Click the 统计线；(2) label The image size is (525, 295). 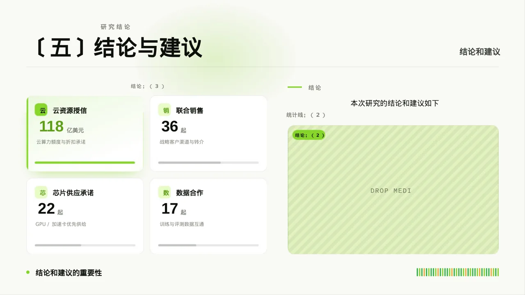[306, 115]
